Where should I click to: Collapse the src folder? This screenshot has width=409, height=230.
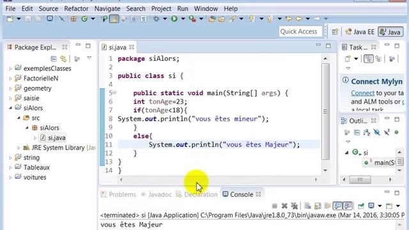19,118
